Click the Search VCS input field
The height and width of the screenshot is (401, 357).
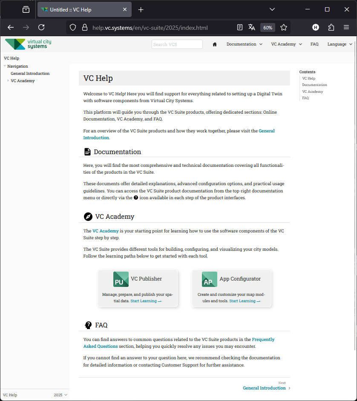177,44
